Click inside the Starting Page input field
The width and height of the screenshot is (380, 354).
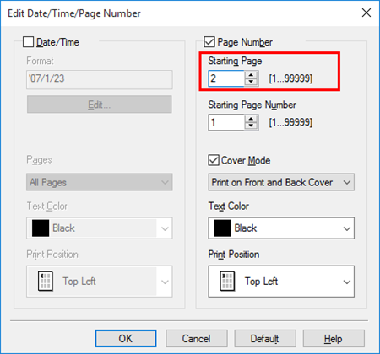(226, 78)
